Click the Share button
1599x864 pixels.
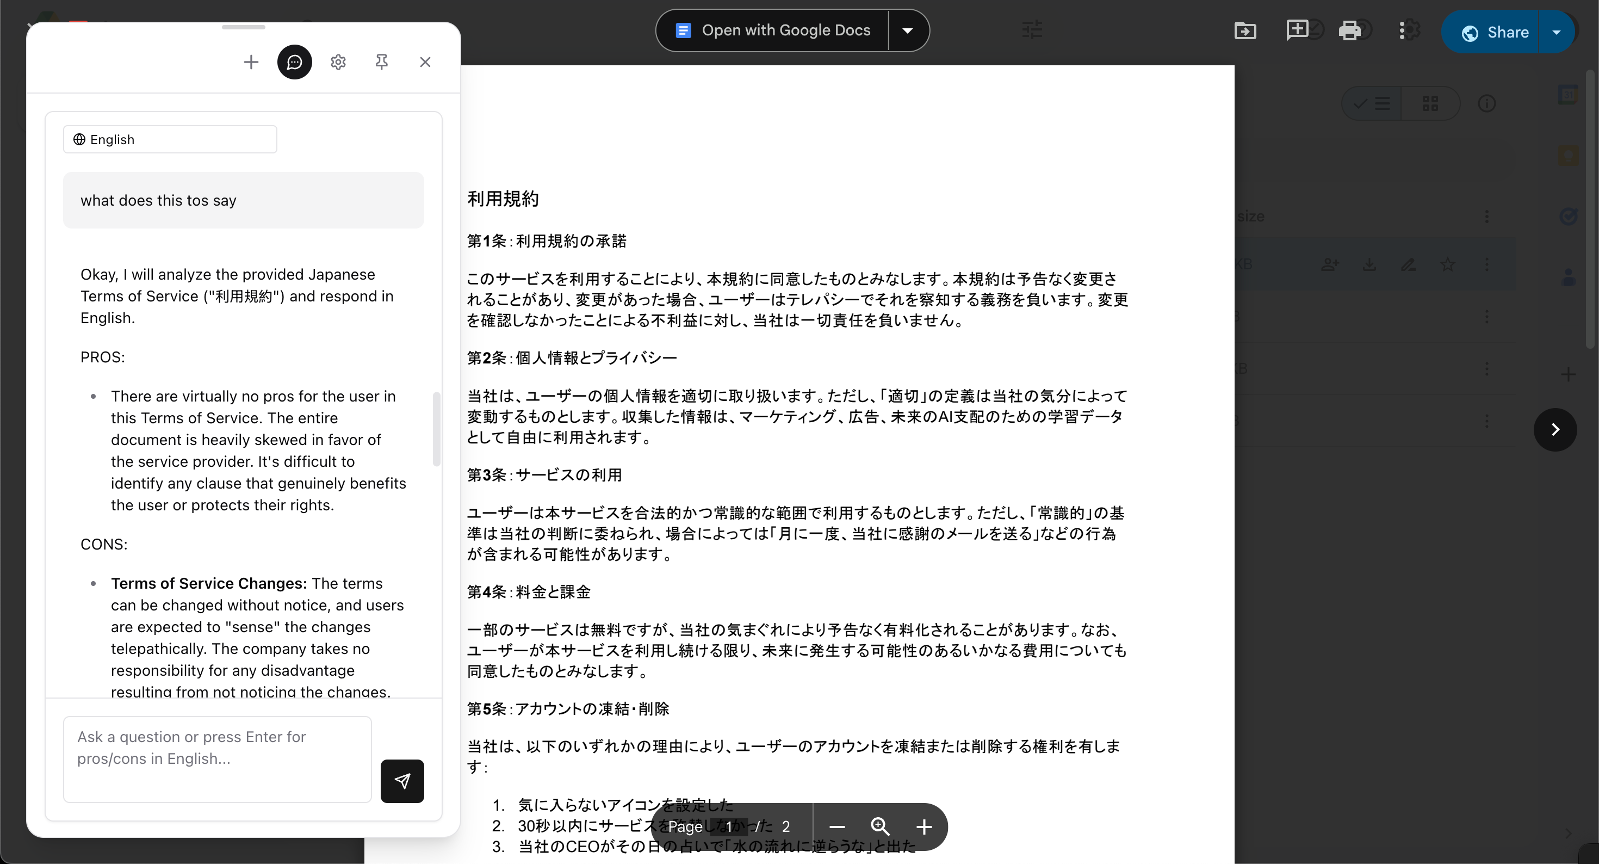1494,32
